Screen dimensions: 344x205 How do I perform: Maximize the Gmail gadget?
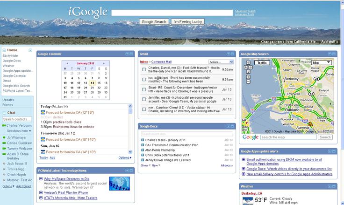click(x=232, y=54)
